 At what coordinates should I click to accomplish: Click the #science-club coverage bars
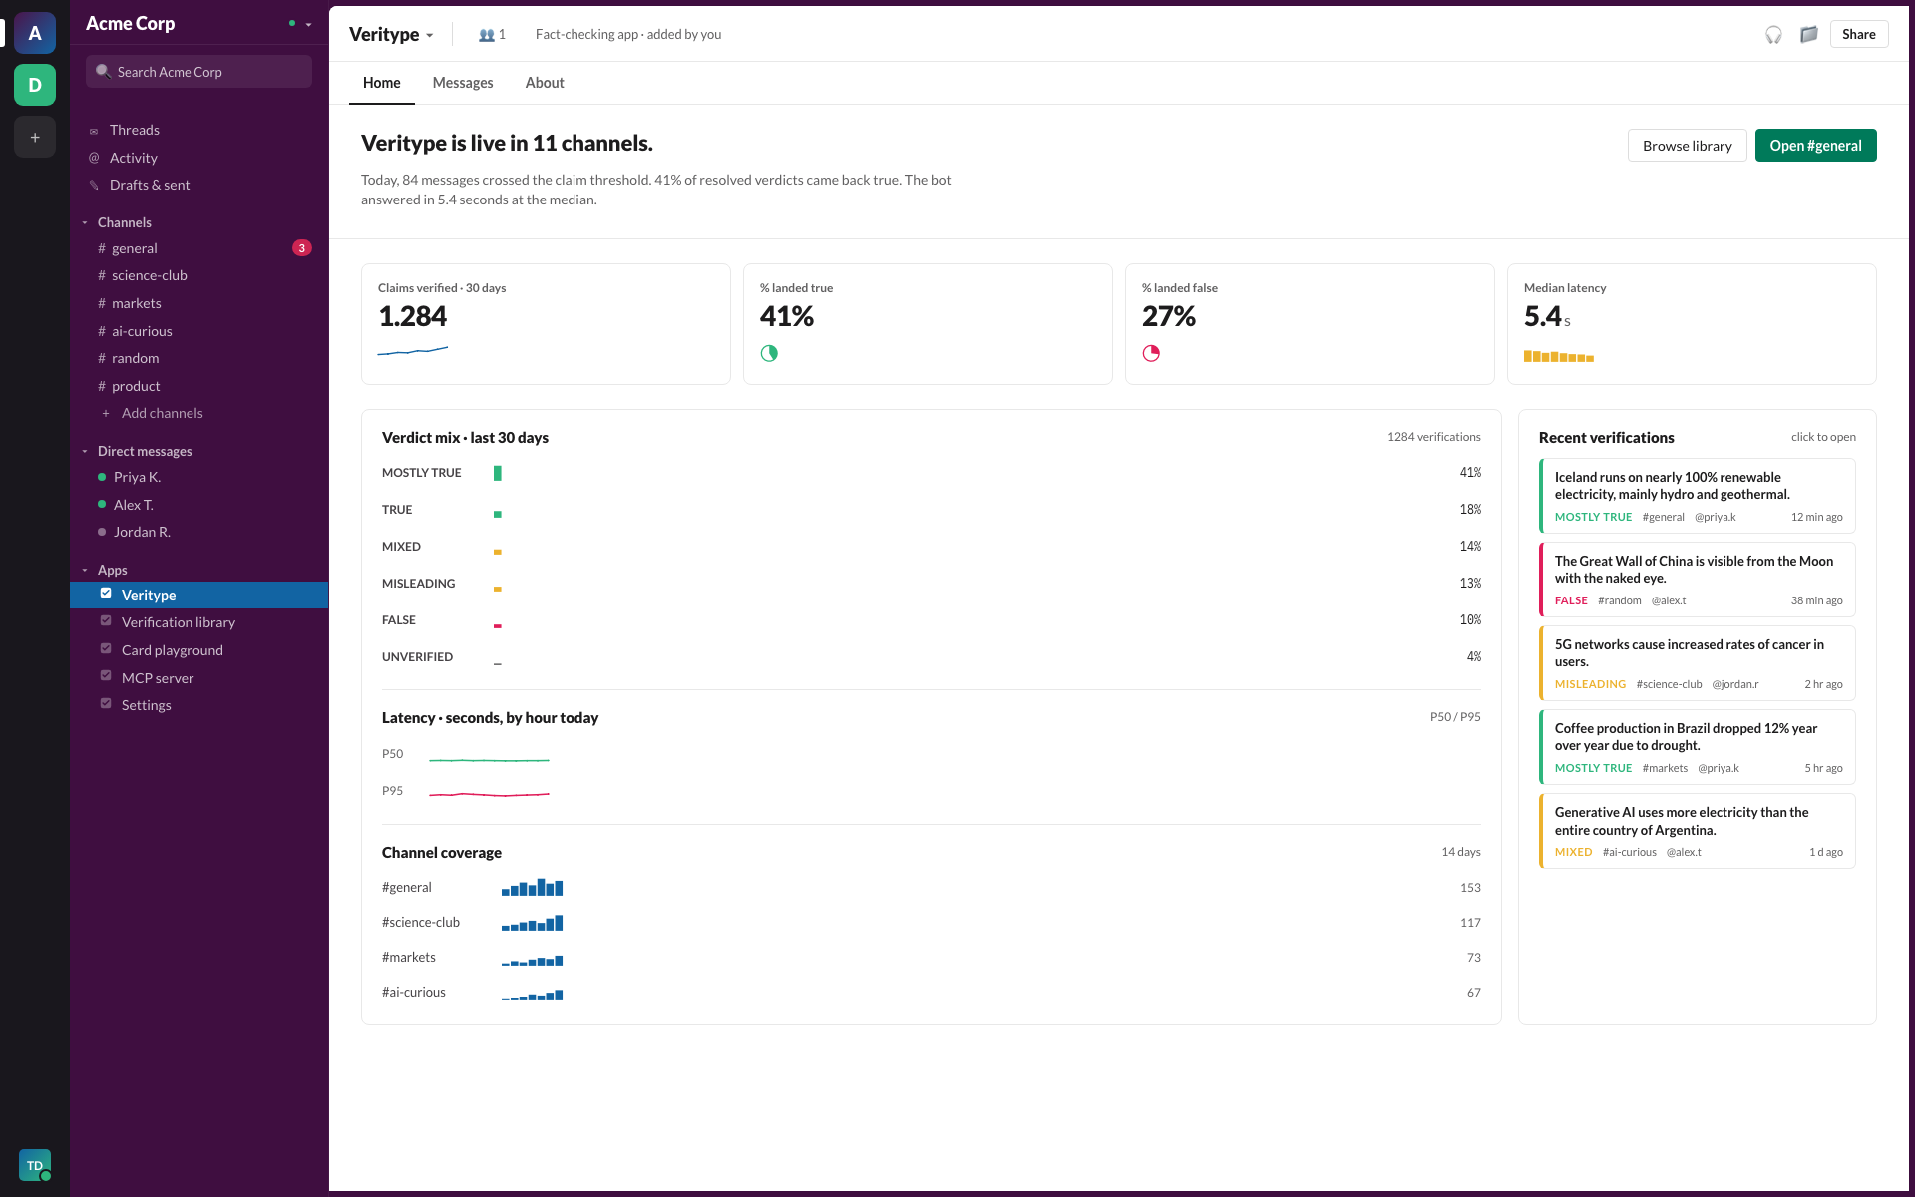(x=533, y=923)
